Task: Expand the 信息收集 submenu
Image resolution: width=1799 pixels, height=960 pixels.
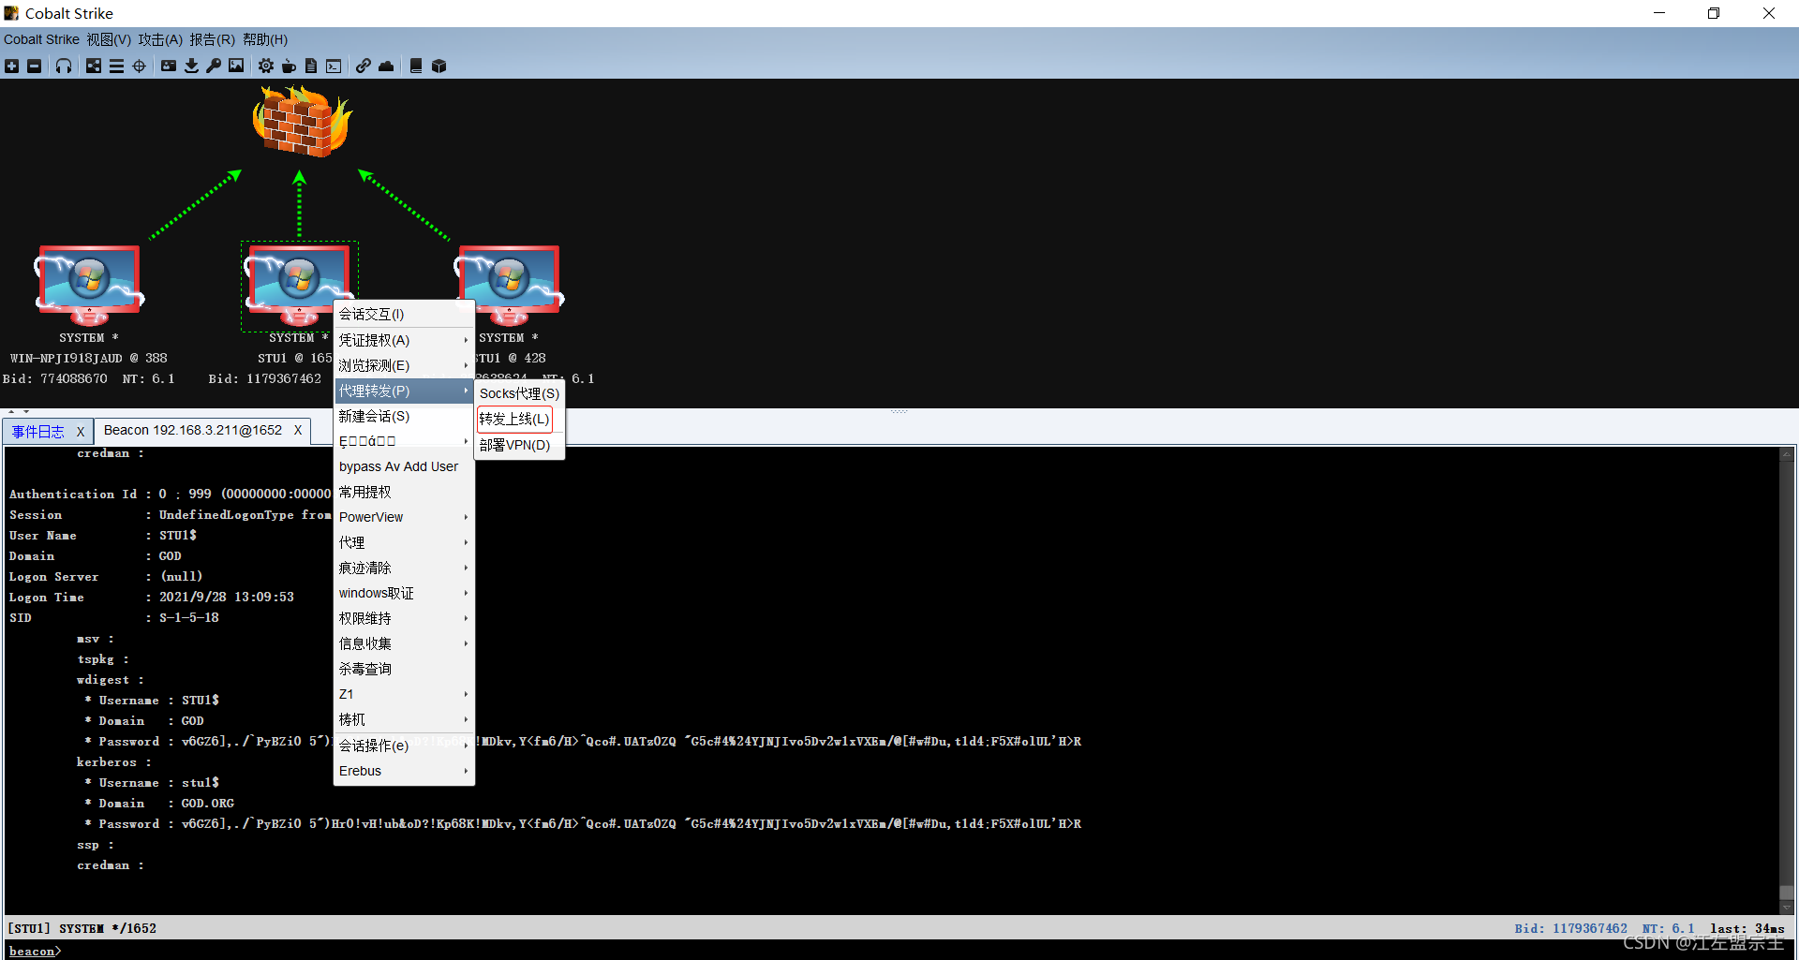Action: [x=404, y=643]
